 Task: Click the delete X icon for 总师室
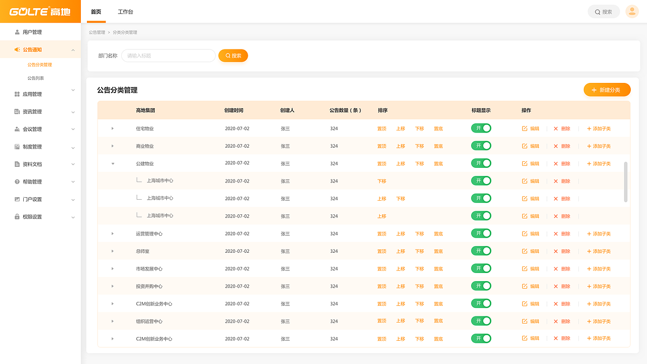coord(556,251)
